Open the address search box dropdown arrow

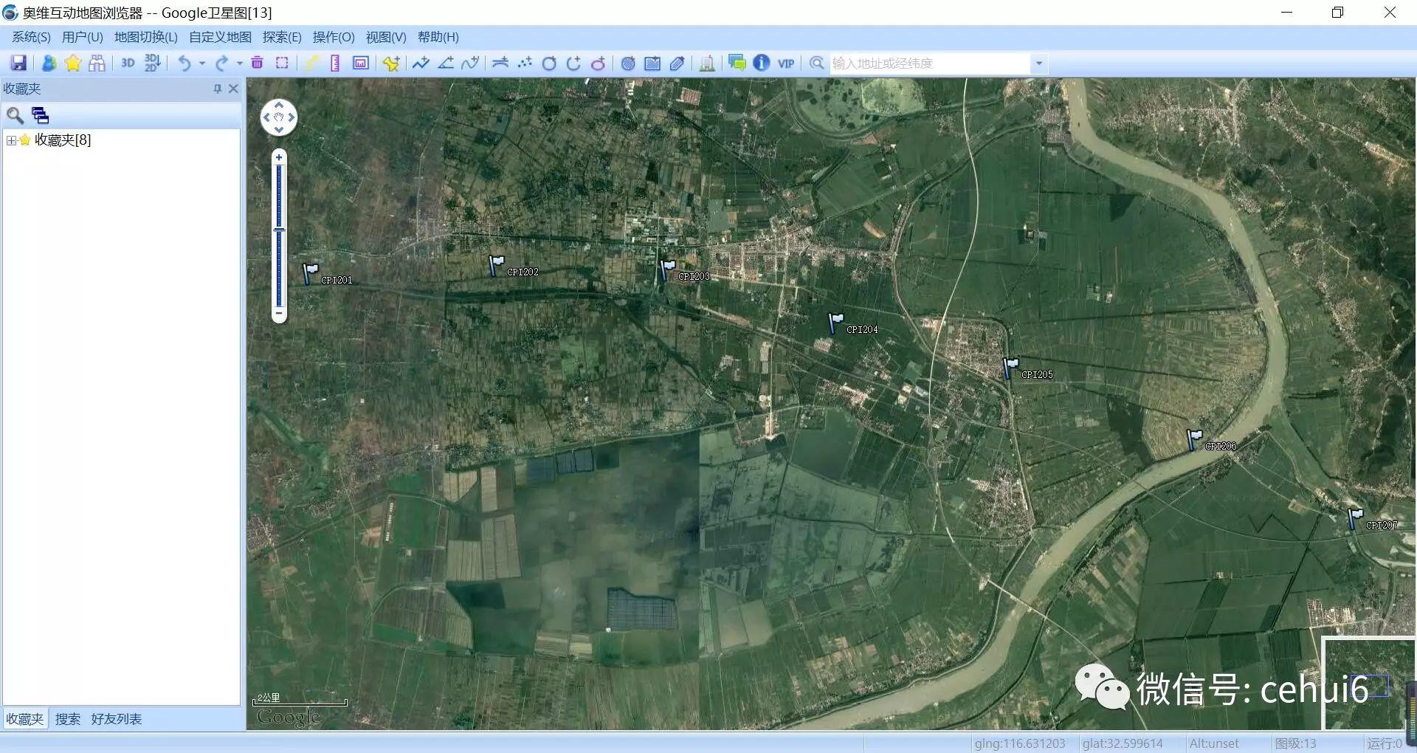[1039, 63]
